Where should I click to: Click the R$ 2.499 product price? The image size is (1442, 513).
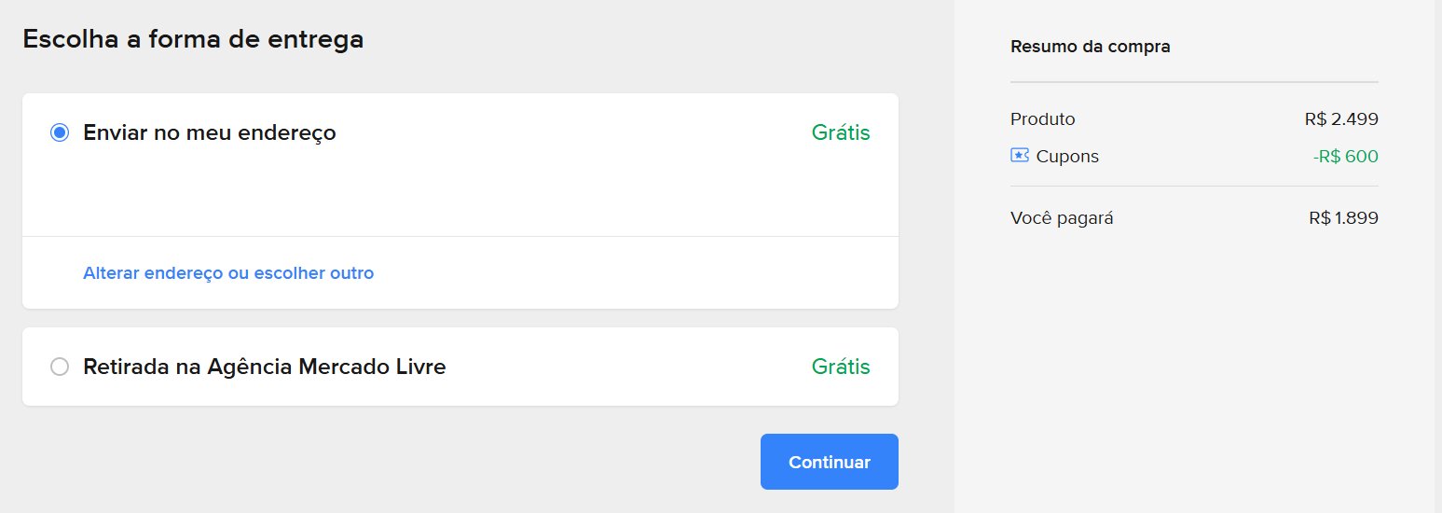point(1341,119)
